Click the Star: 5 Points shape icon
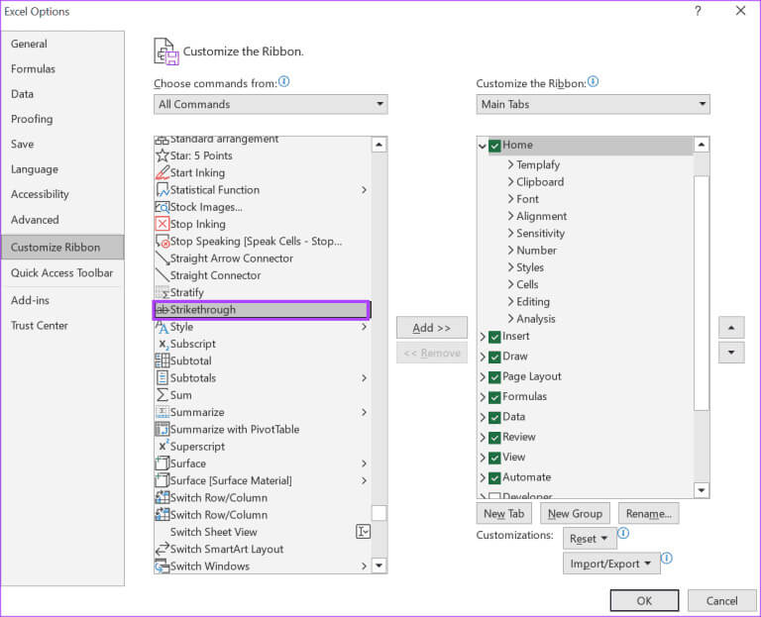Screen dimensions: 761x617 (163, 155)
